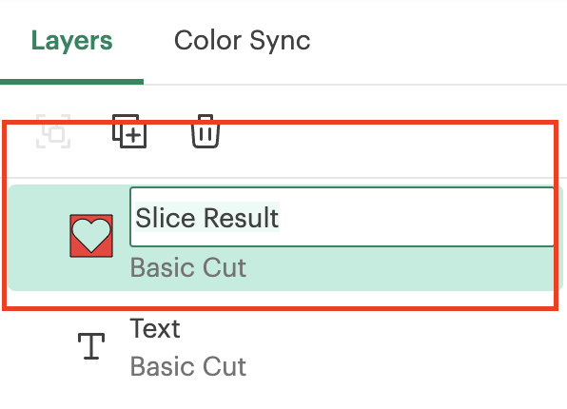Select the Text layer row
The image size is (567, 409).
[x=285, y=347]
